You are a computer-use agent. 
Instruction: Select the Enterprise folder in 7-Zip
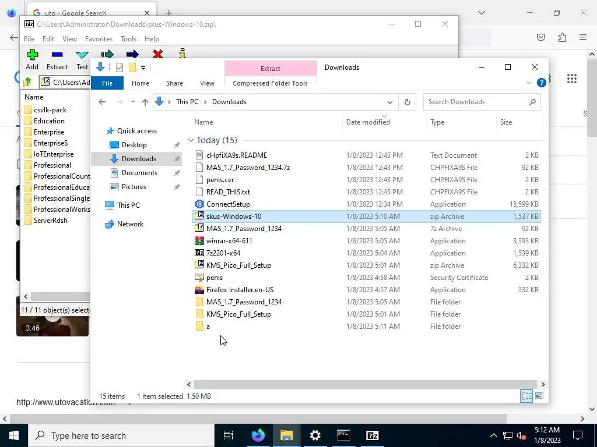click(49, 132)
